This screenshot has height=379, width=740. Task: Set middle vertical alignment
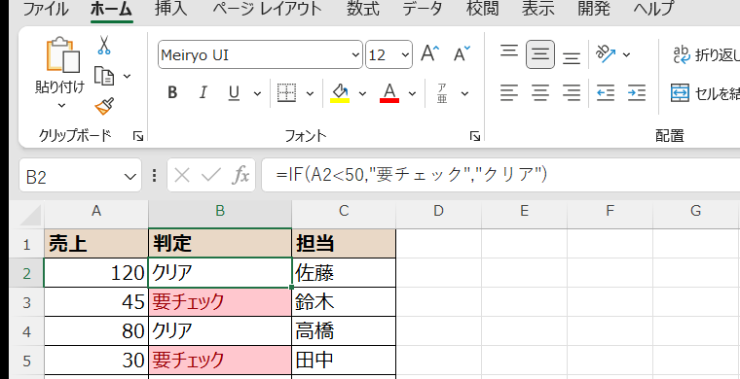tap(540, 54)
